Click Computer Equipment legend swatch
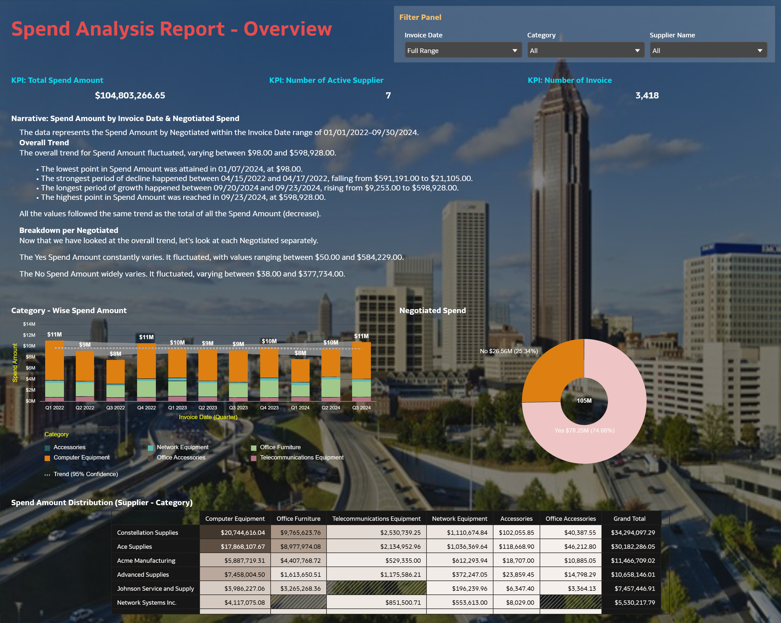This screenshot has height=623, width=781. coord(47,458)
